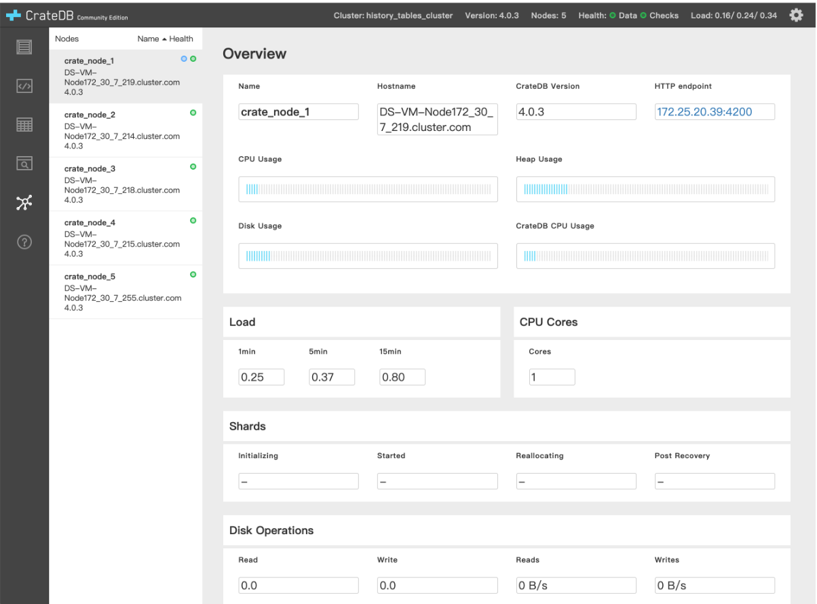The width and height of the screenshot is (817, 604).
Task: Sort the nodes list by Health
Action: [181, 39]
